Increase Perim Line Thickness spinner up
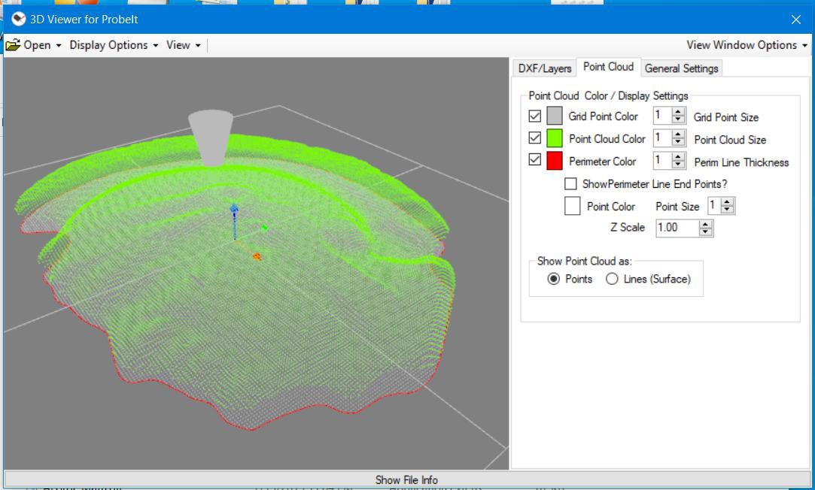 tap(678, 157)
